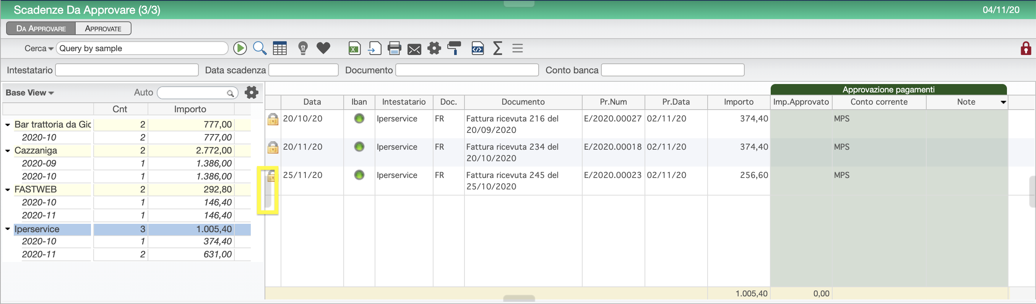Send by email with the envelope icon
Screen dimensions: 1036x304
tap(414, 49)
